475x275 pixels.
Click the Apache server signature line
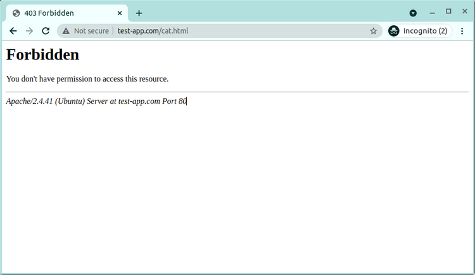click(96, 101)
